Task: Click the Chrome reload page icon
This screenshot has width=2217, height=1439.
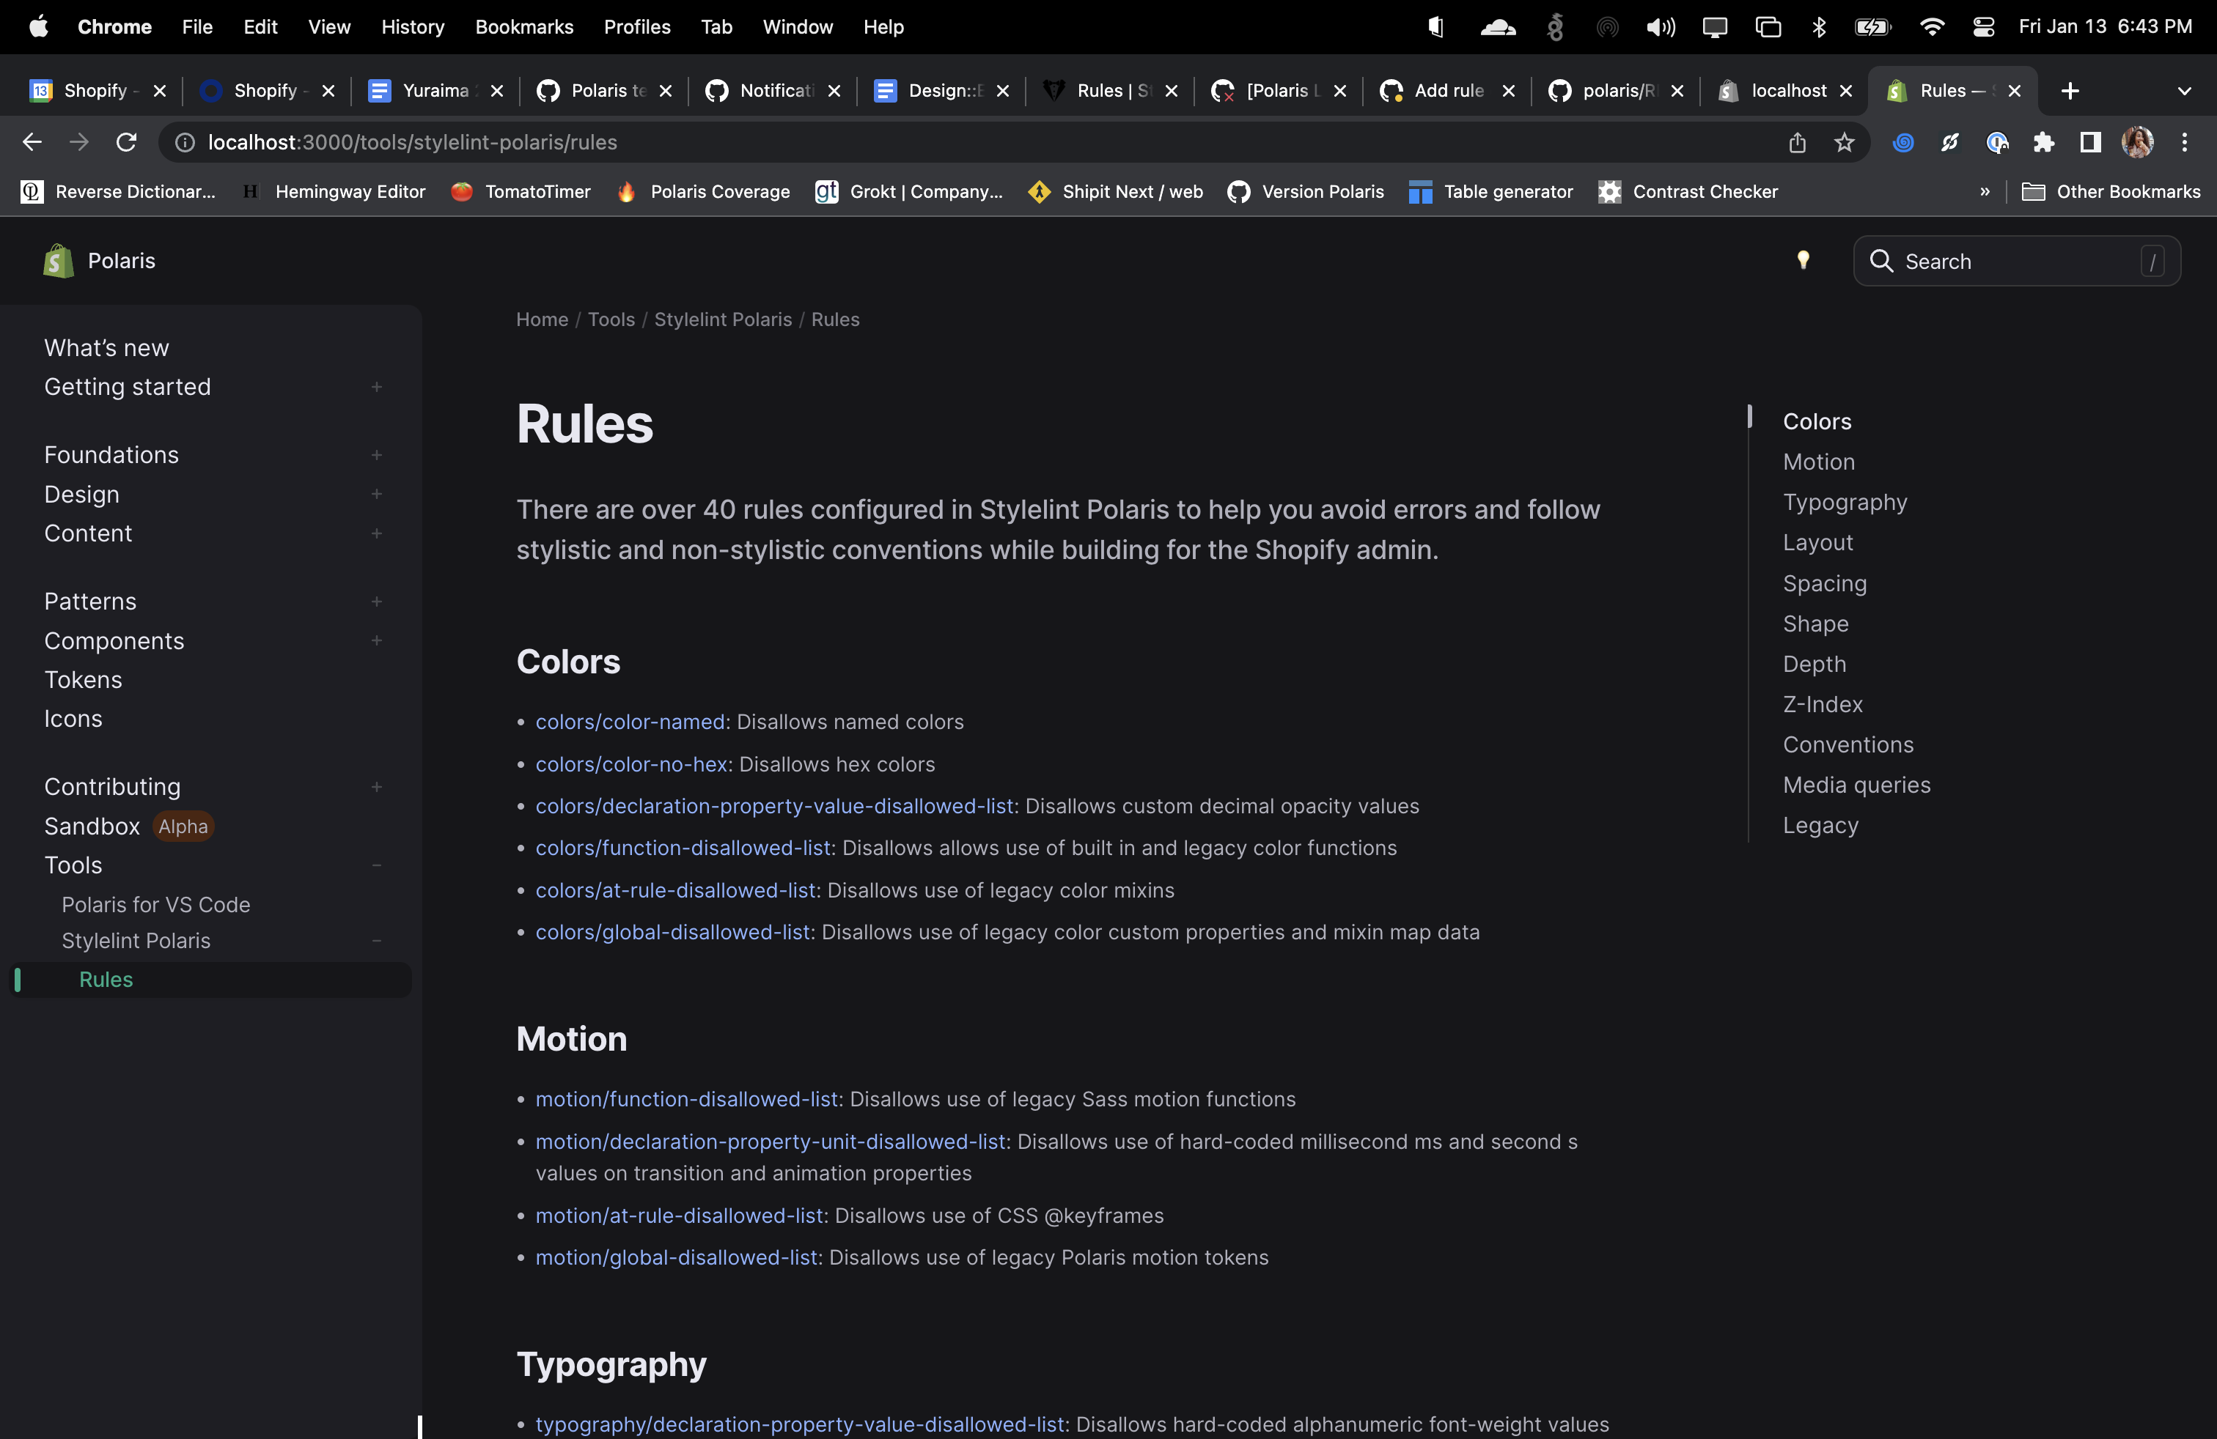Action: (x=126, y=142)
